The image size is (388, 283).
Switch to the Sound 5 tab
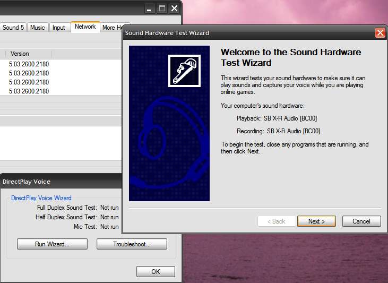point(13,28)
